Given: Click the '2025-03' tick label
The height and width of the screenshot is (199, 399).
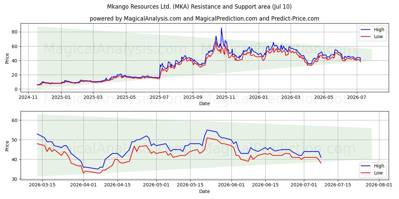Looking at the screenshot, I should [93, 97].
